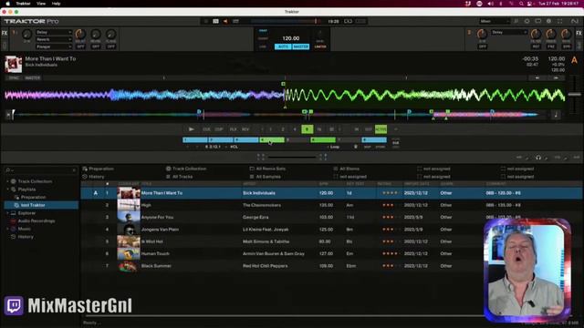
Task: Open the cue type Loop dropdown
Action: pyautogui.click(x=334, y=147)
